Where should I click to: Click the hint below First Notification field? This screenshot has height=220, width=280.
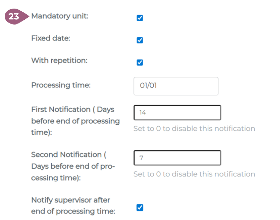194,128
